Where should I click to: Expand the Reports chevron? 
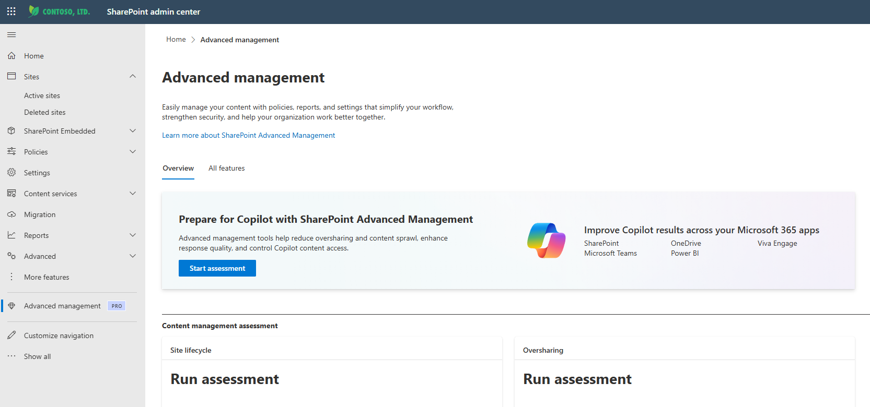[133, 235]
